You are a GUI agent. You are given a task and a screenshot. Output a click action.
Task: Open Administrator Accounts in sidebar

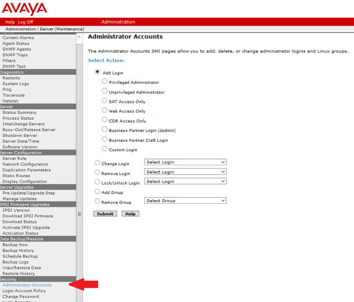(27, 285)
